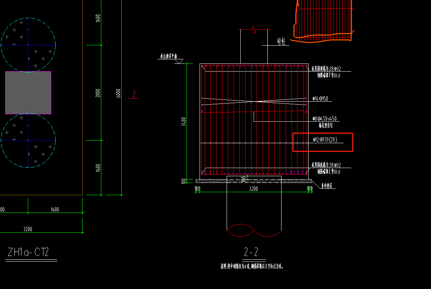Select the 2800 dimension text
431x289 pixels.
[98, 93]
